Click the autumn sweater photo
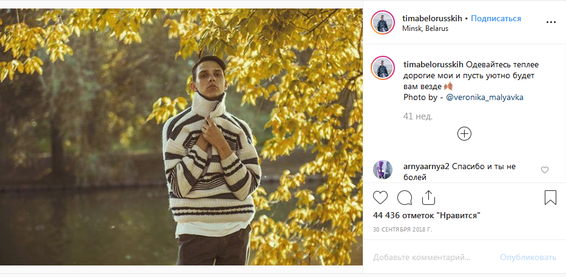The image size is (566, 277). coord(181,137)
